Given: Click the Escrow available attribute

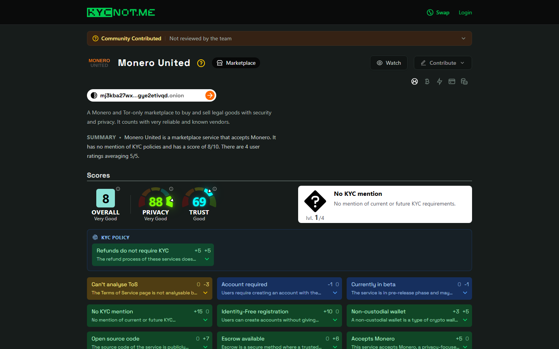Looking at the screenshot, I should click(x=279, y=340).
